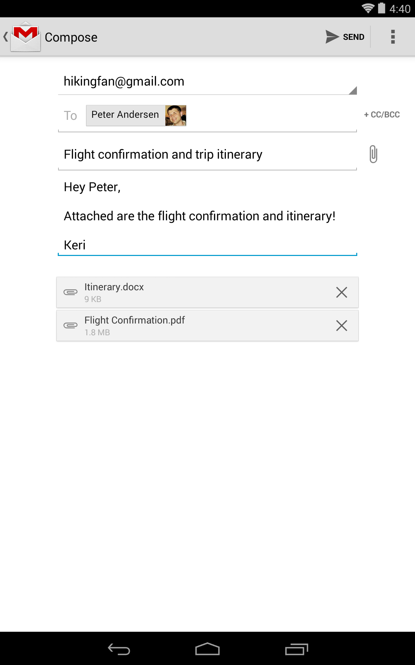Image resolution: width=415 pixels, height=665 pixels.
Task: Expand the sender account dropdown arrow
Action: click(x=352, y=90)
